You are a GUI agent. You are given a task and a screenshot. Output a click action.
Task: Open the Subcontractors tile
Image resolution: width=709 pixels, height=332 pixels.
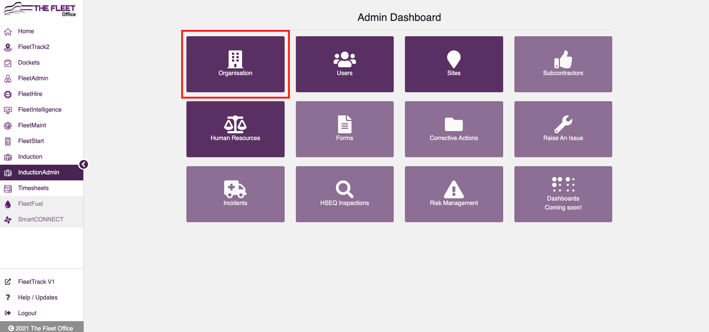coord(563,64)
